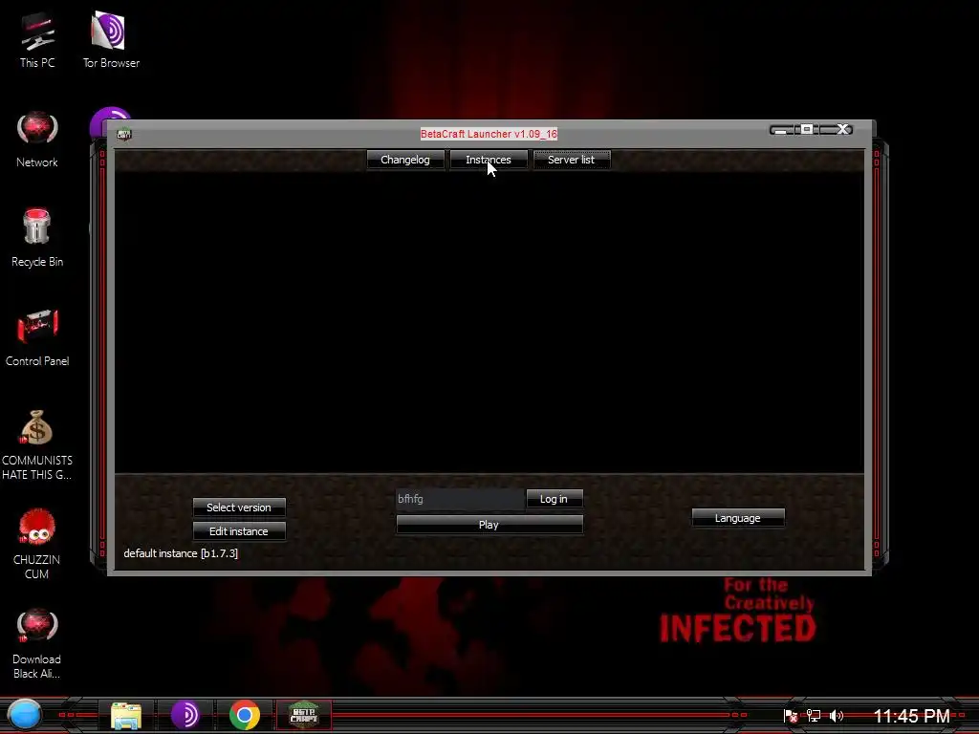The image size is (979, 734).
Task: Open the Changelog tab
Action: click(405, 160)
